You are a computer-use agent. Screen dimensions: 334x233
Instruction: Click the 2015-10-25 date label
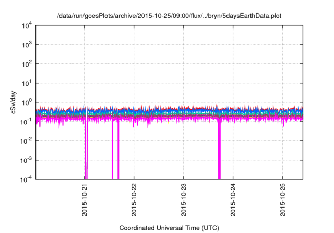click(283, 200)
